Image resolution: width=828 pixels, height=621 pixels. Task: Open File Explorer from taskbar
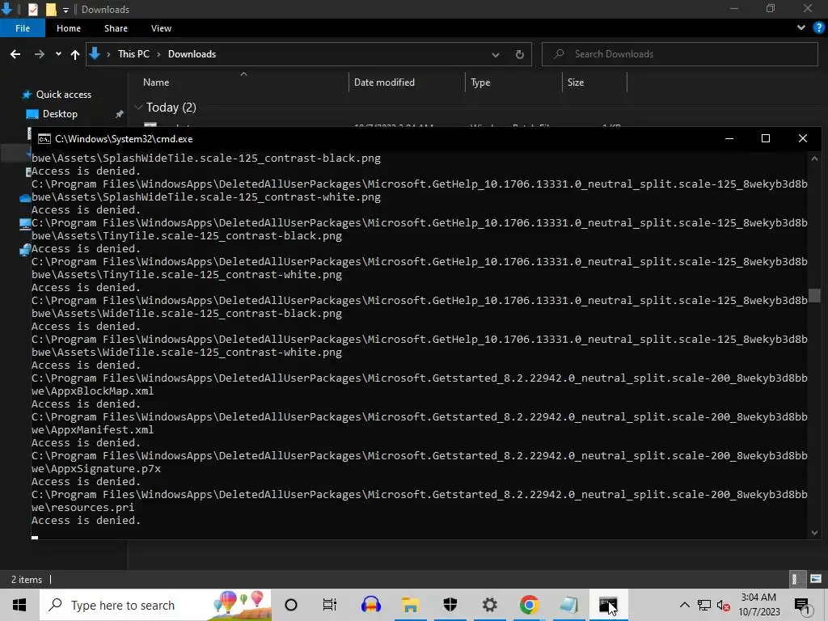tap(410, 605)
